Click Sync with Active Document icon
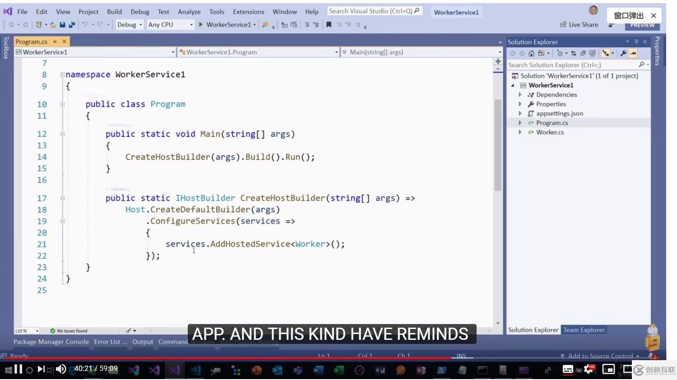Image resolution: width=677 pixels, height=380 pixels. (574, 53)
